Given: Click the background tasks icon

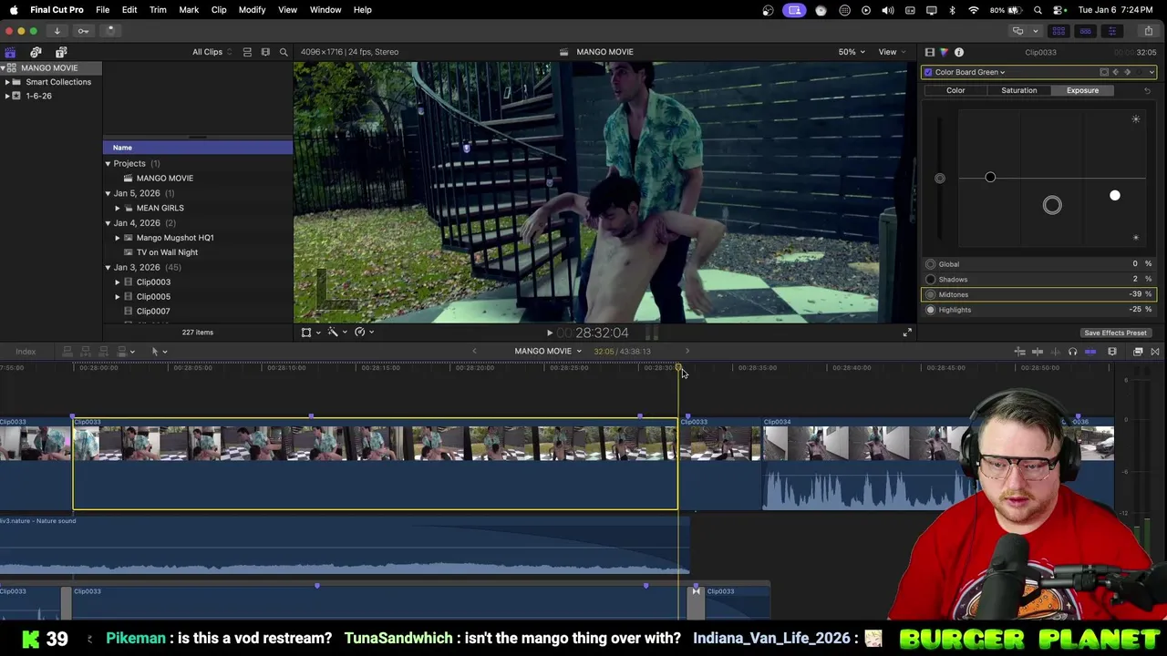Looking at the screenshot, I should 110,31.
